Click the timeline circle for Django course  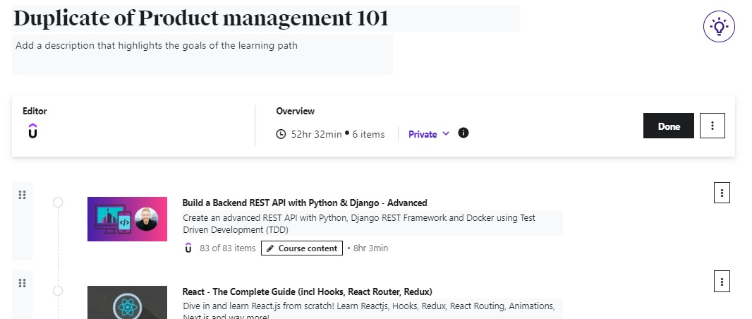pyautogui.click(x=58, y=203)
